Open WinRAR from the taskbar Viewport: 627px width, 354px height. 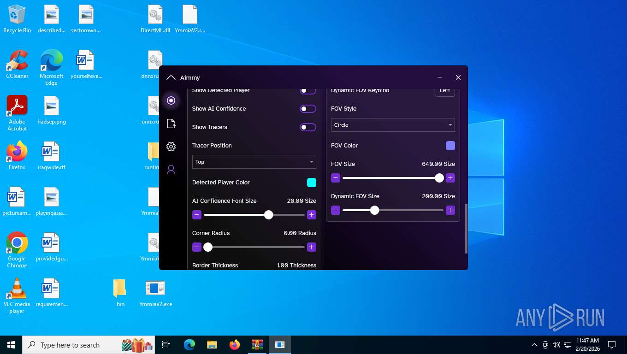[257, 345]
